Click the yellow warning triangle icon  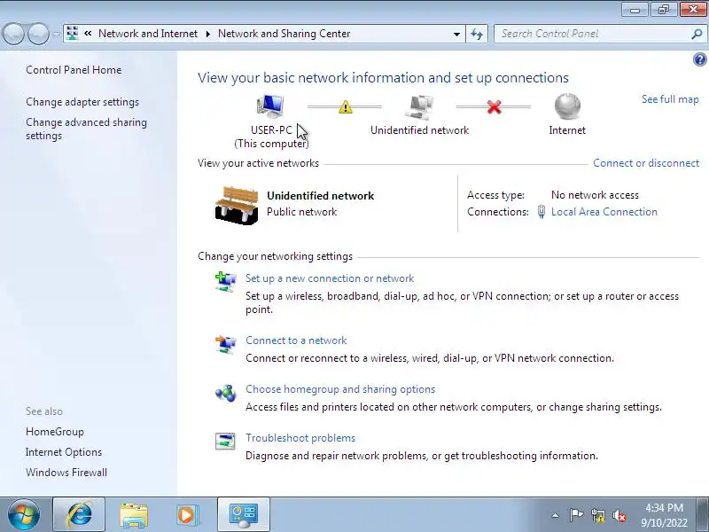pos(345,106)
